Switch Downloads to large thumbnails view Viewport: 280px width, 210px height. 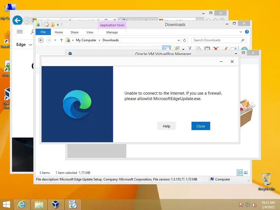pos(246,173)
